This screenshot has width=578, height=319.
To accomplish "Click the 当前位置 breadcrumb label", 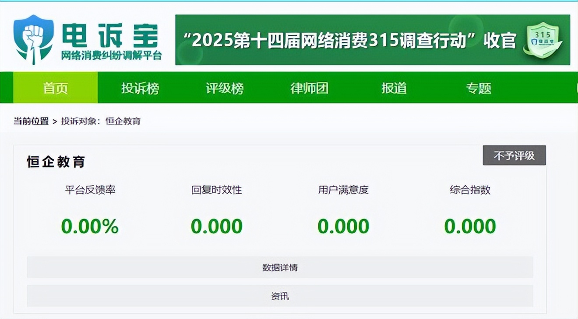I will [31, 121].
